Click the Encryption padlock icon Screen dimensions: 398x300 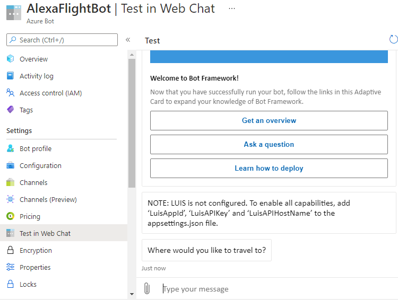(10, 250)
